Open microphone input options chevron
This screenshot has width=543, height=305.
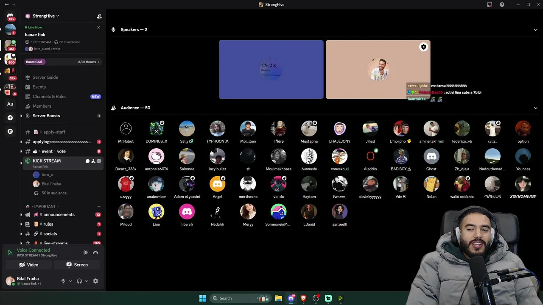tap(70, 281)
